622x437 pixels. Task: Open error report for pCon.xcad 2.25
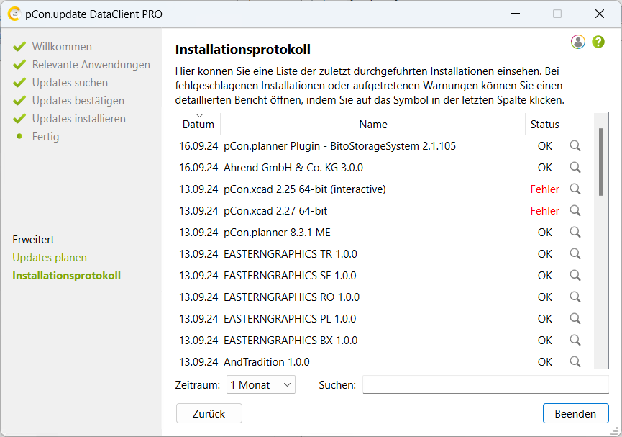(x=575, y=189)
